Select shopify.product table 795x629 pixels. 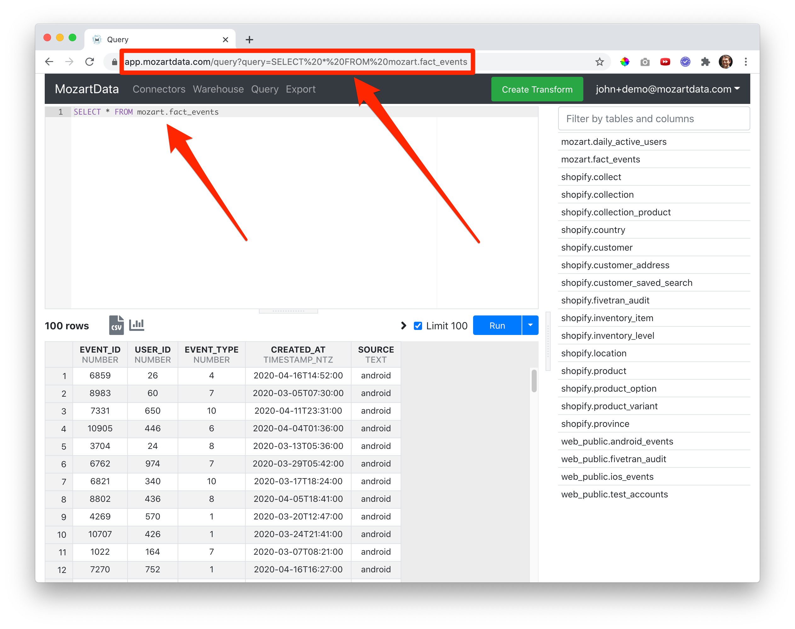(x=654, y=371)
